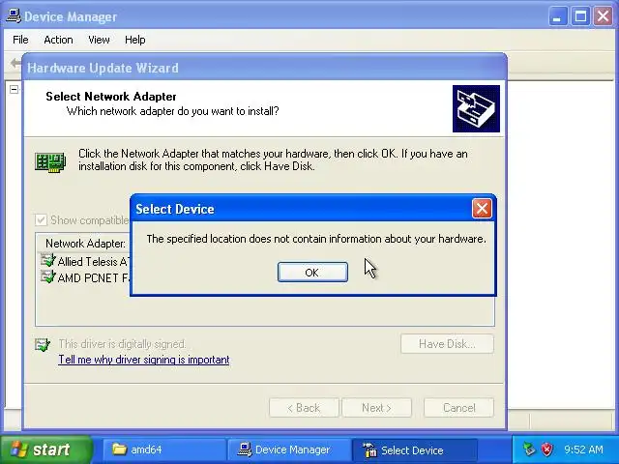This screenshot has width=619, height=464.
Task: Cancel the Hardware Update Wizard
Action: point(458,408)
